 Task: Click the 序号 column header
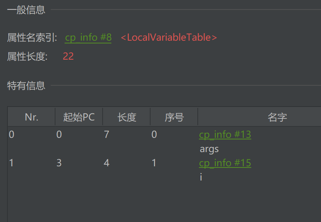pos(174,117)
